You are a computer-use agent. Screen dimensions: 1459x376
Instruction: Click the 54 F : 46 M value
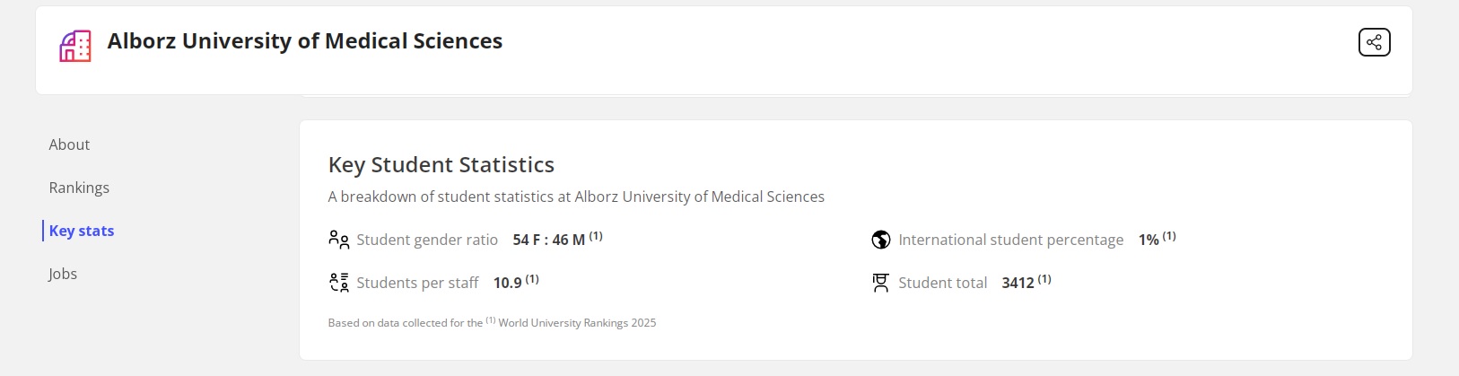point(549,240)
